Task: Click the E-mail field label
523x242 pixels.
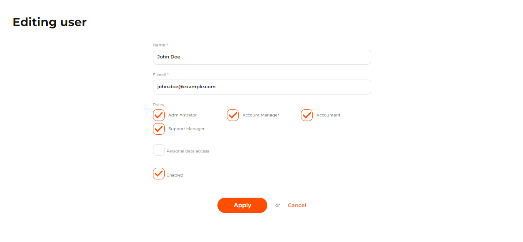Action: (x=159, y=75)
